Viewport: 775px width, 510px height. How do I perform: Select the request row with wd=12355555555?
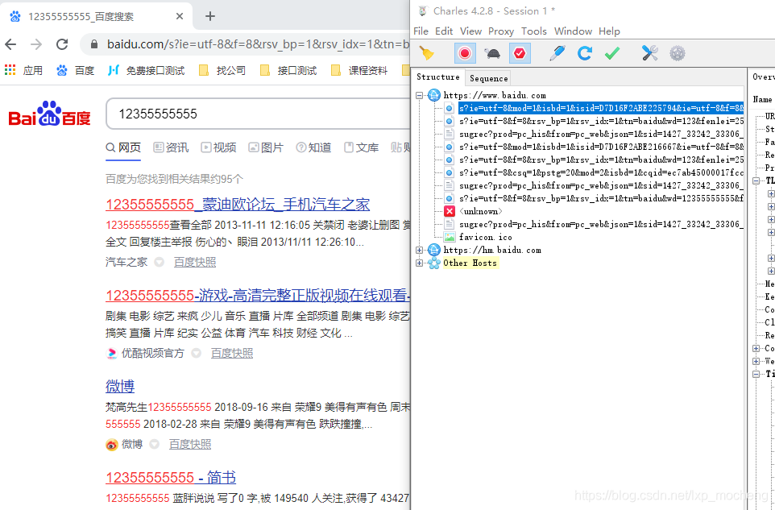601,198
